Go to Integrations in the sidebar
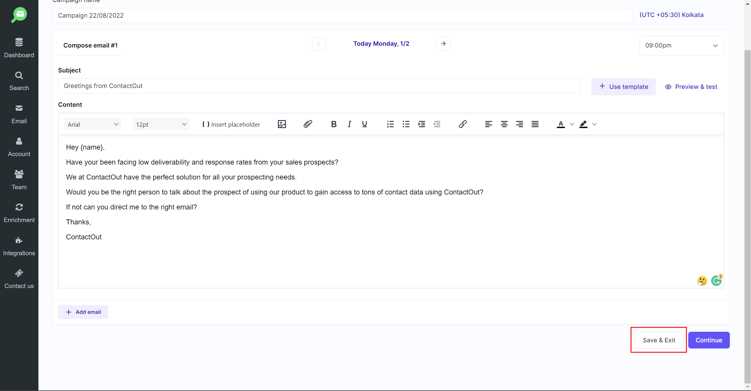The width and height of the screenshot is (751, 391). pos(19,246)
